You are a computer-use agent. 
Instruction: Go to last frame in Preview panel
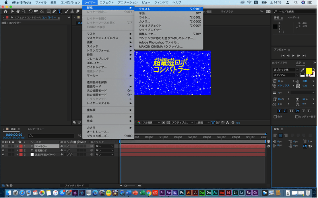(x=304, y=56)
